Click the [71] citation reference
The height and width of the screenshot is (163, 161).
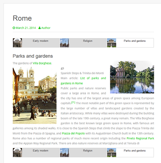(x=73, y=103)
